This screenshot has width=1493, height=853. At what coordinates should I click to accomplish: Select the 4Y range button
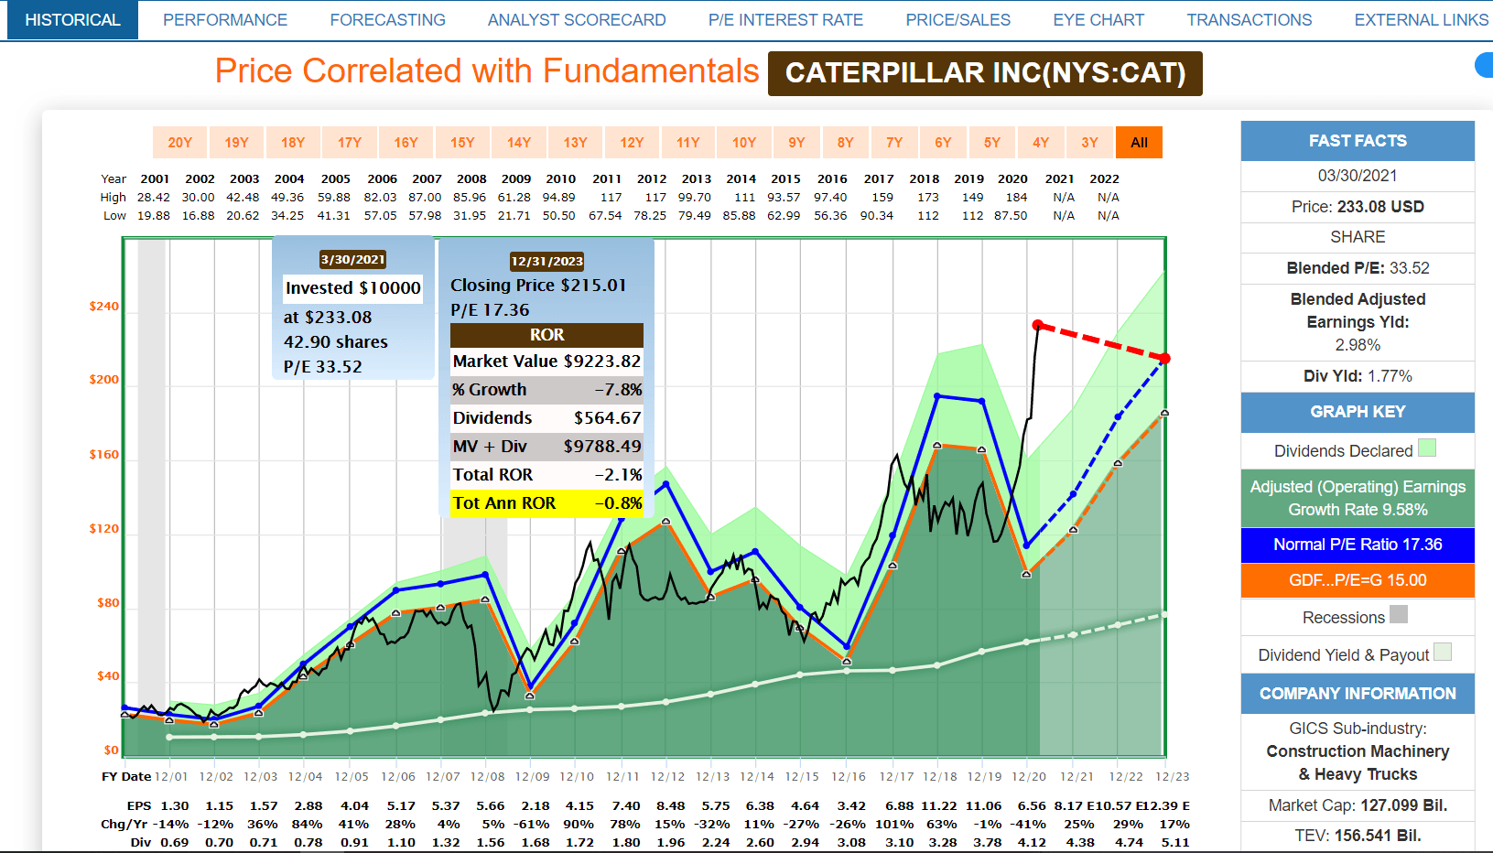pyautogui.click(x=1041, y=143)
